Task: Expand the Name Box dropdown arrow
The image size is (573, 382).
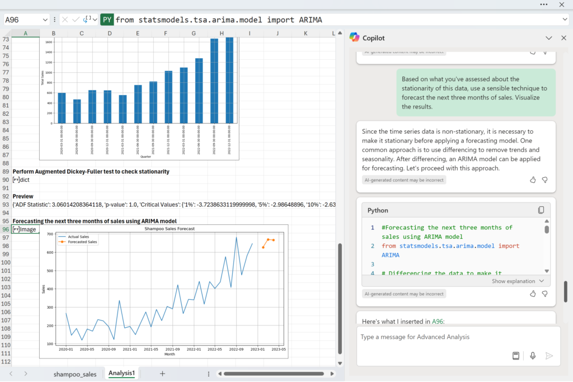Action: click(x=45, y=20)
